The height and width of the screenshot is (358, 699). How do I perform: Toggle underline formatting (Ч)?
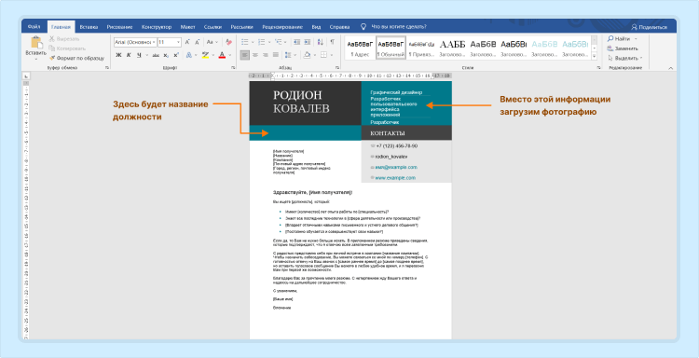coord(139,55)
